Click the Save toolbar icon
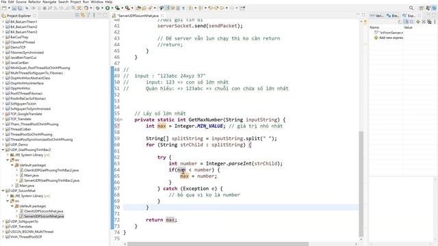This screenshot has height=246, width=438. pyautogui.click(x=14, y=8)
